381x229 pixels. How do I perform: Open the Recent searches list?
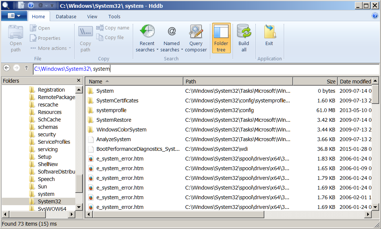click(147, 38)
